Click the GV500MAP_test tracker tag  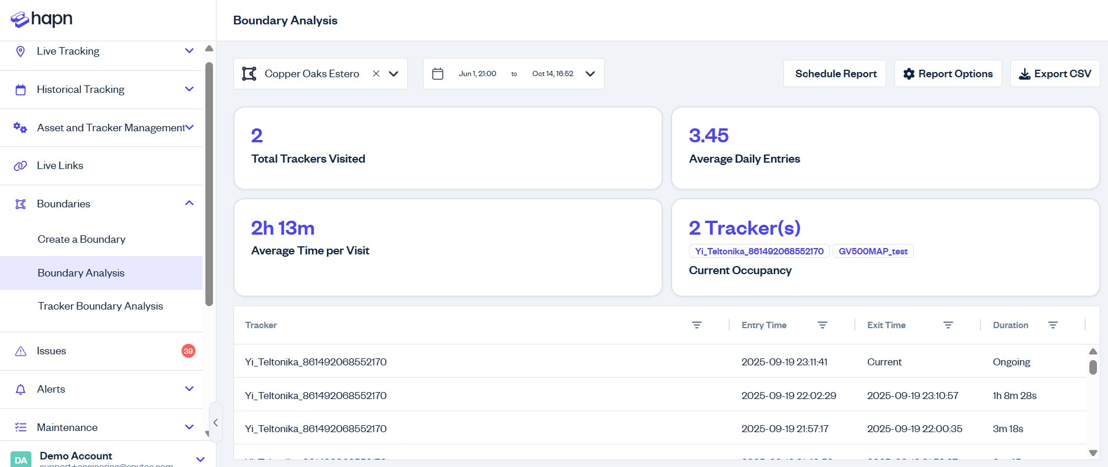click(873, 252)
